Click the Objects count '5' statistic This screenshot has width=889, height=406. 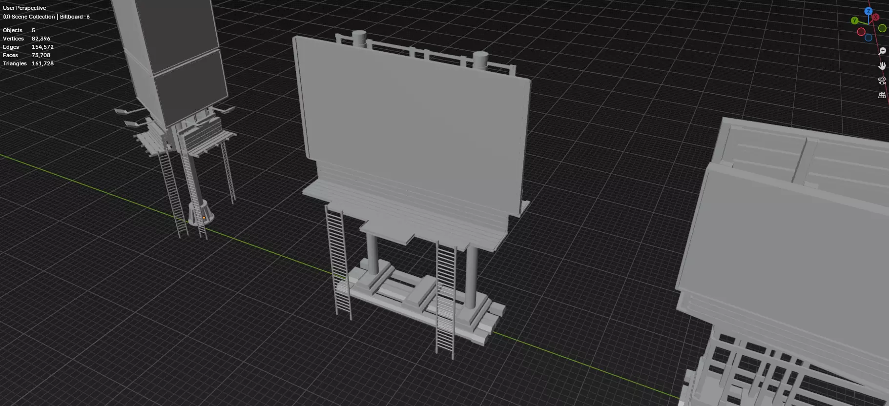coord(33,30)
